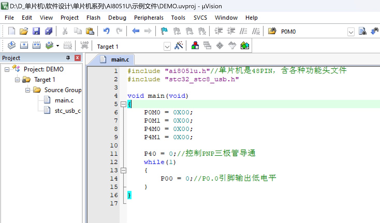Open the Window menu
This screenshot has height=223, width=380.
(226, 18)
